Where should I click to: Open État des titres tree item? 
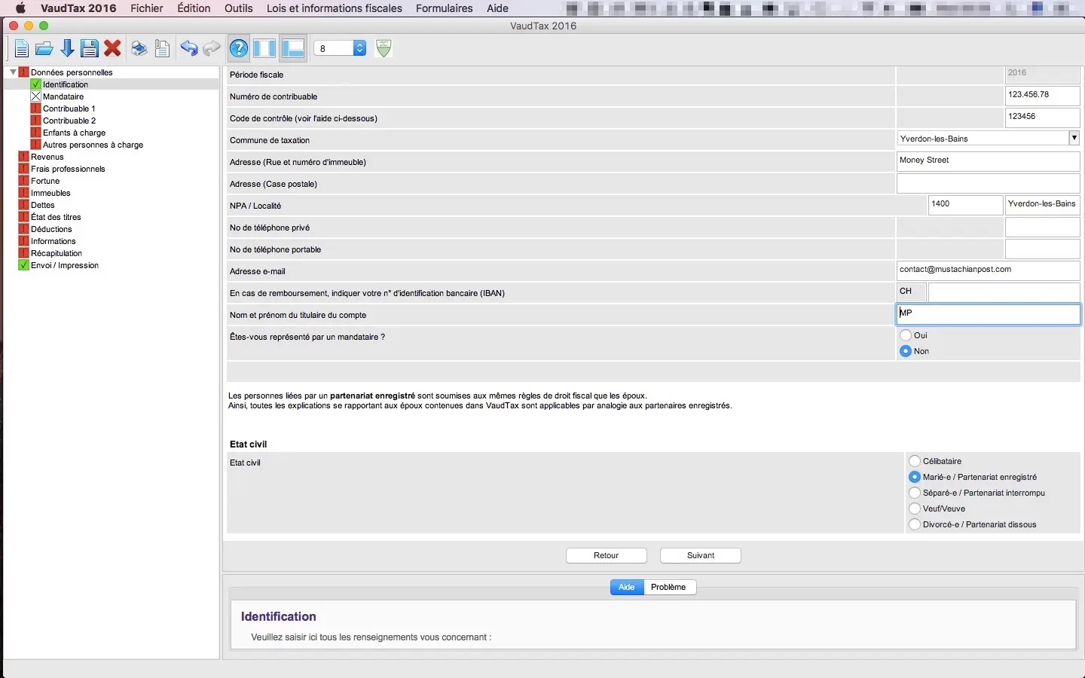pos(56,217)
